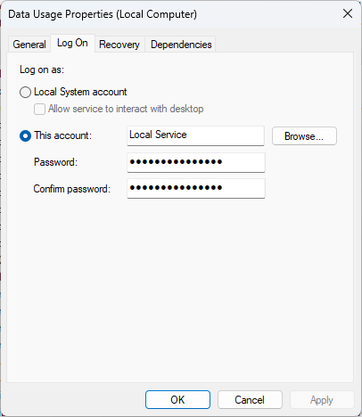Image resolution: width=362 pixels, height=417 pixels.
Task: Go to the Dependencies tab
Action: [181, 45]
